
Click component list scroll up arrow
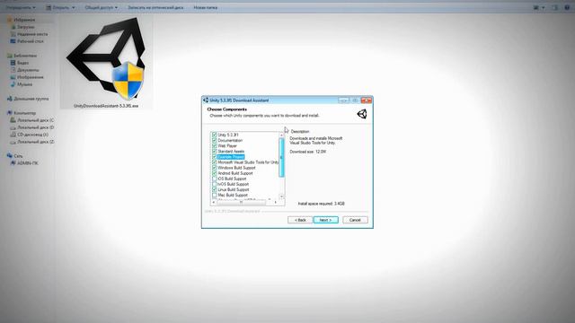281,135
